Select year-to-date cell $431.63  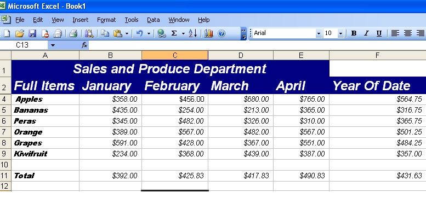[378, 176]
